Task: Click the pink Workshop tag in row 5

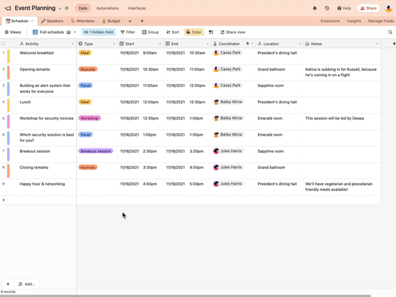Action: [x=89, y=118]
